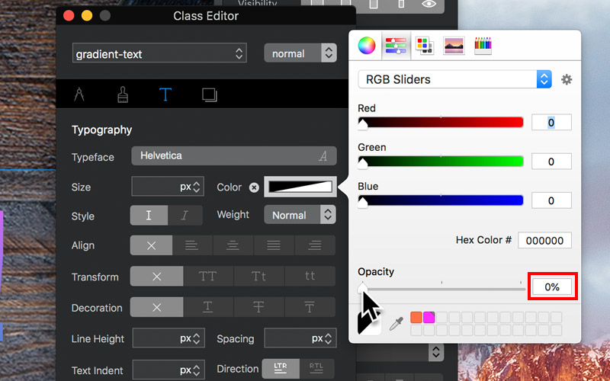Select the color sliders picker tab
This screenshot has width=610, height=381.
pyautogui.click(x=396, y=46)
